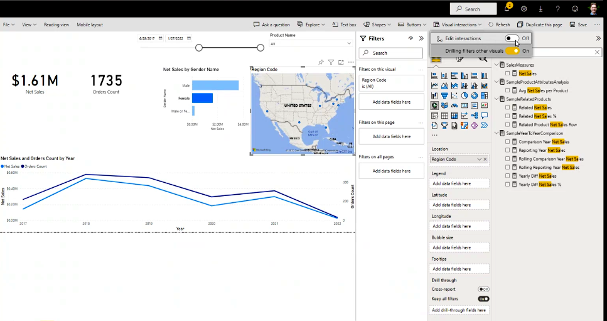The height and width of the screenshot is (321, 607).
Task: Choose the line chart visualization
Action: pyautogui.click(x=434, y=85)
